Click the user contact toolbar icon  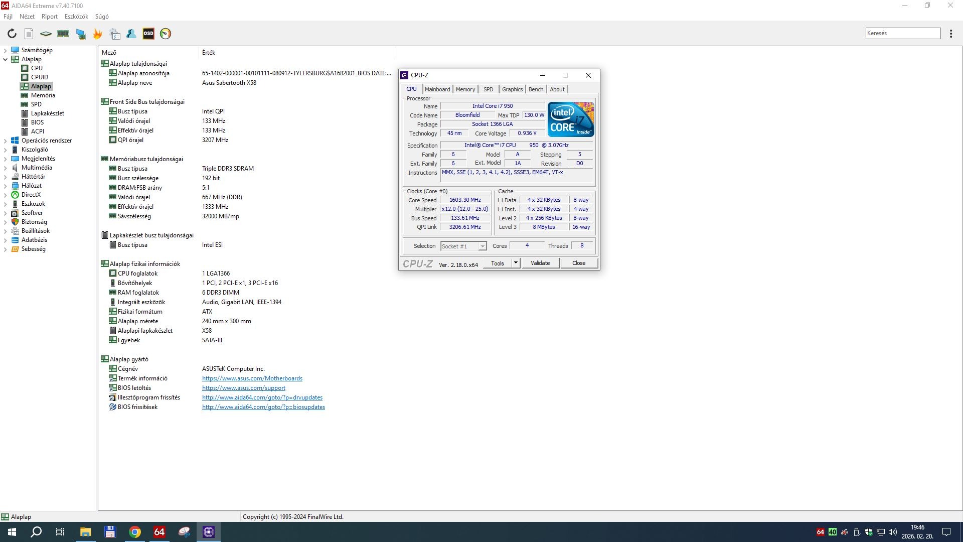tap(131, 34)
